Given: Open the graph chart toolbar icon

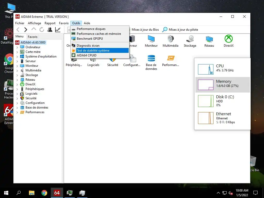Looking at the screenshot, I should (x=58, y=30).
